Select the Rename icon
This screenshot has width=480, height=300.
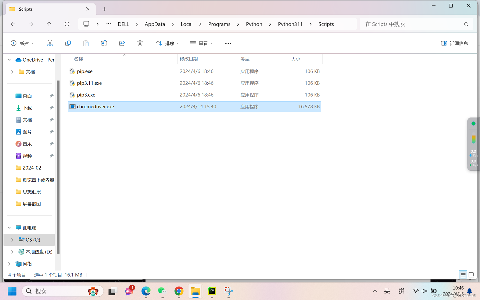pyautogui.click(x=104, y=43)
